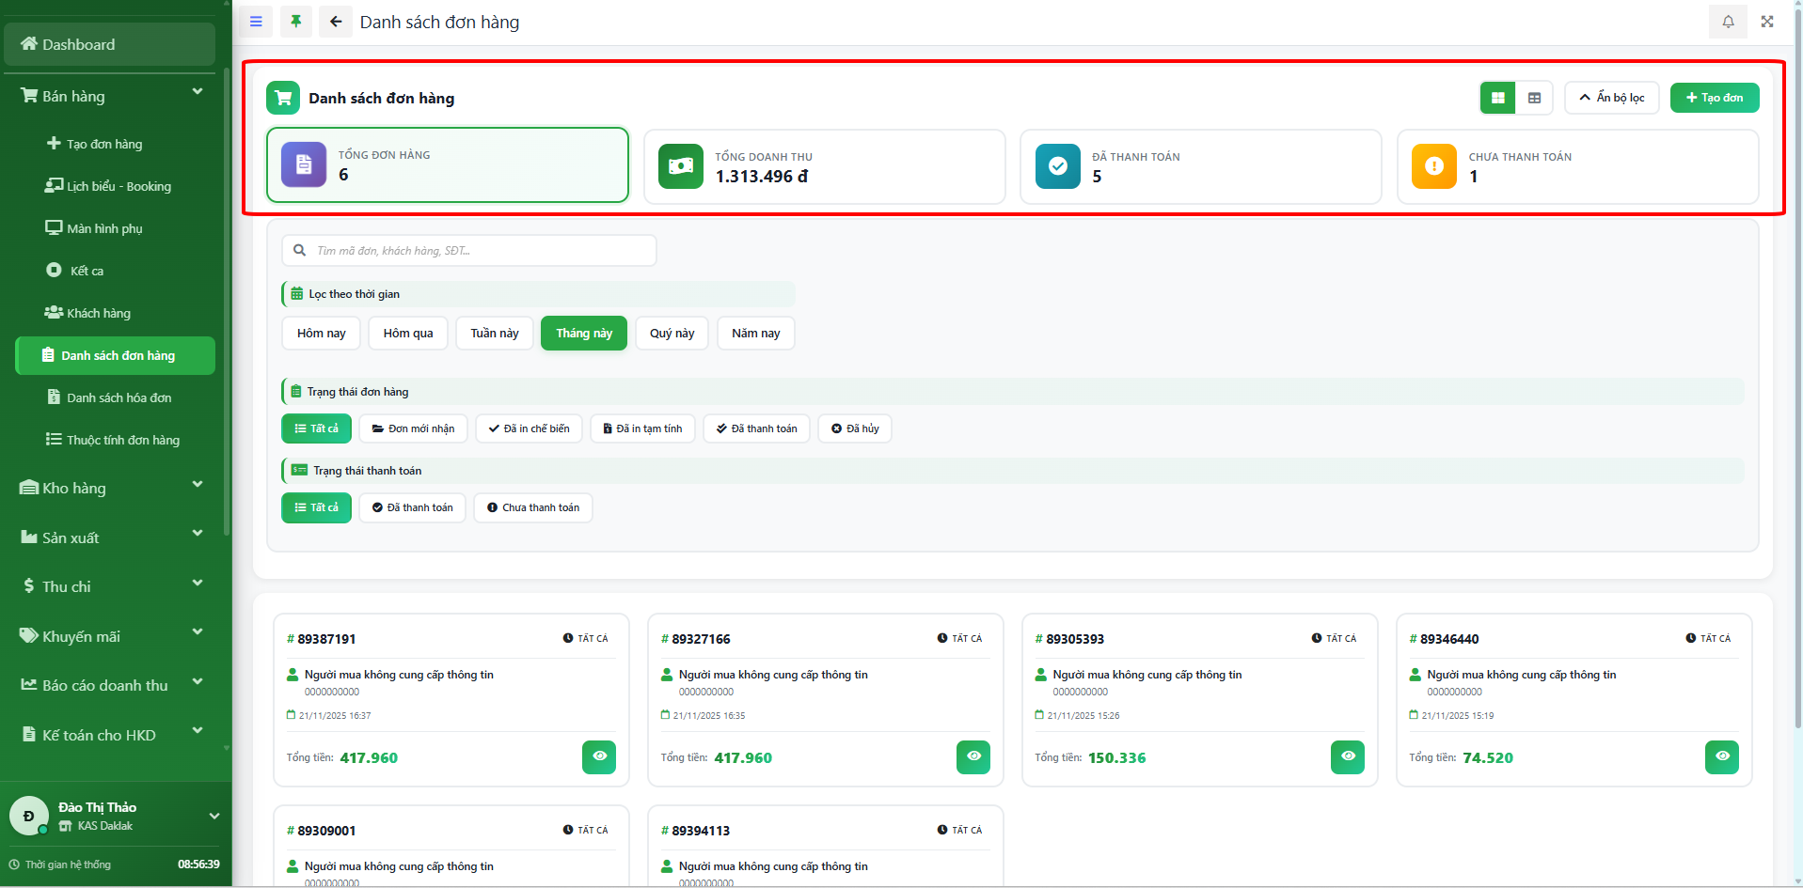The width and height of the screenshot is (1803, 888).
Task: Click the back arrow icon
Action: point(336,22)
